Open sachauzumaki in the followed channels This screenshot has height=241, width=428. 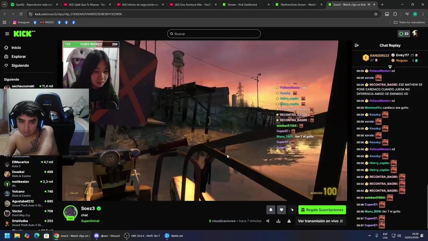(28, 86)
